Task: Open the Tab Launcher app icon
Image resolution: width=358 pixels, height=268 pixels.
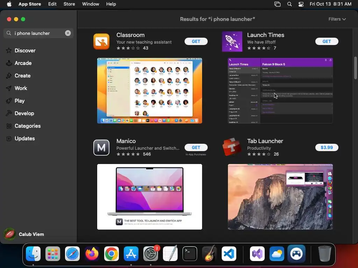Action: [x=232, y=148]
